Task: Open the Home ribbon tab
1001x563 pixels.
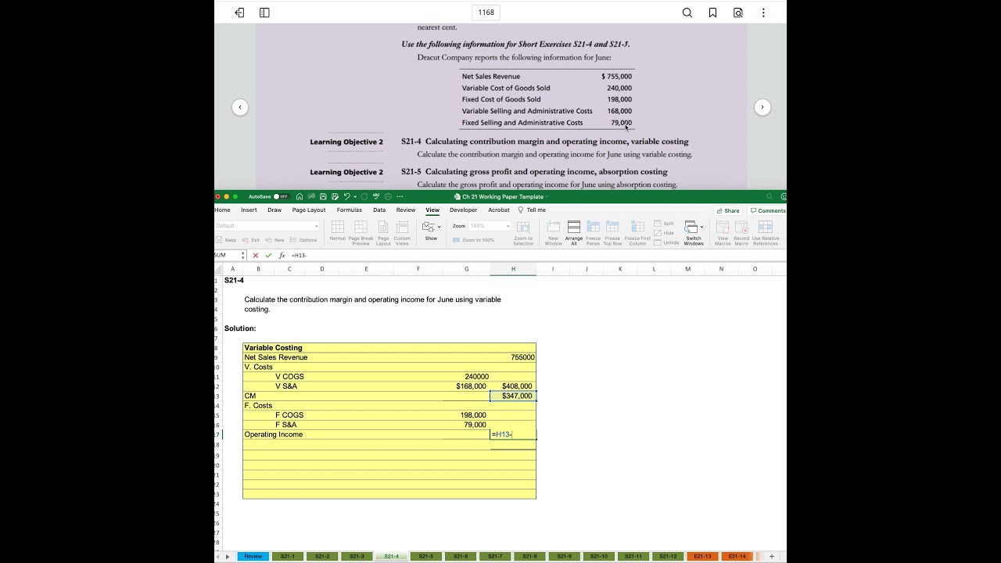Action: pos(223,210)
